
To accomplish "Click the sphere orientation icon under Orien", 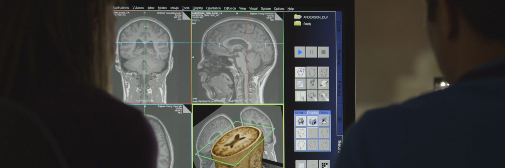I will pos(301,121).
